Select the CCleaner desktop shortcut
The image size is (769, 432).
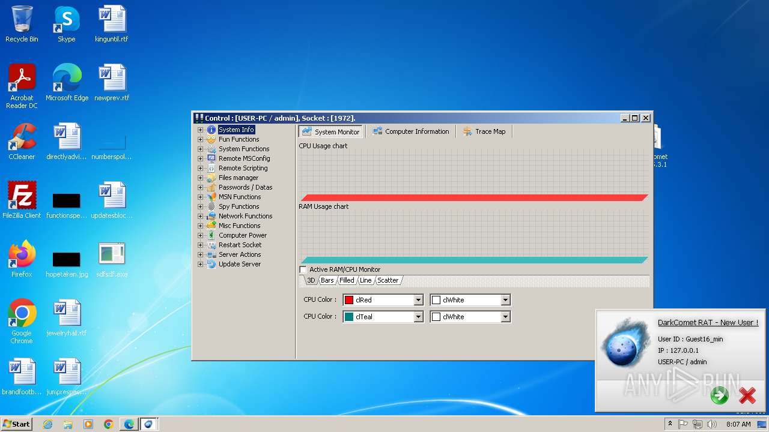point(22,142)
